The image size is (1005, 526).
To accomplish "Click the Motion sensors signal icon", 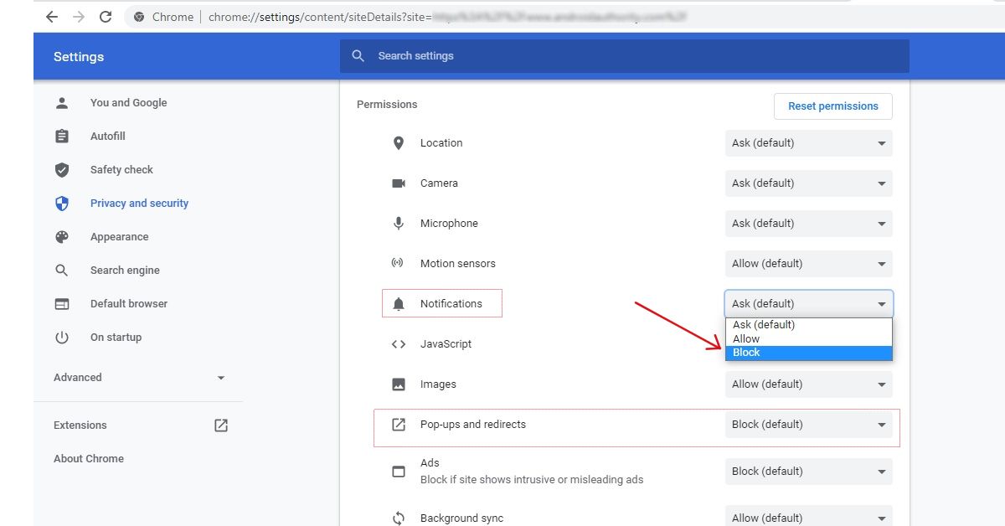I will pos(399,263).
